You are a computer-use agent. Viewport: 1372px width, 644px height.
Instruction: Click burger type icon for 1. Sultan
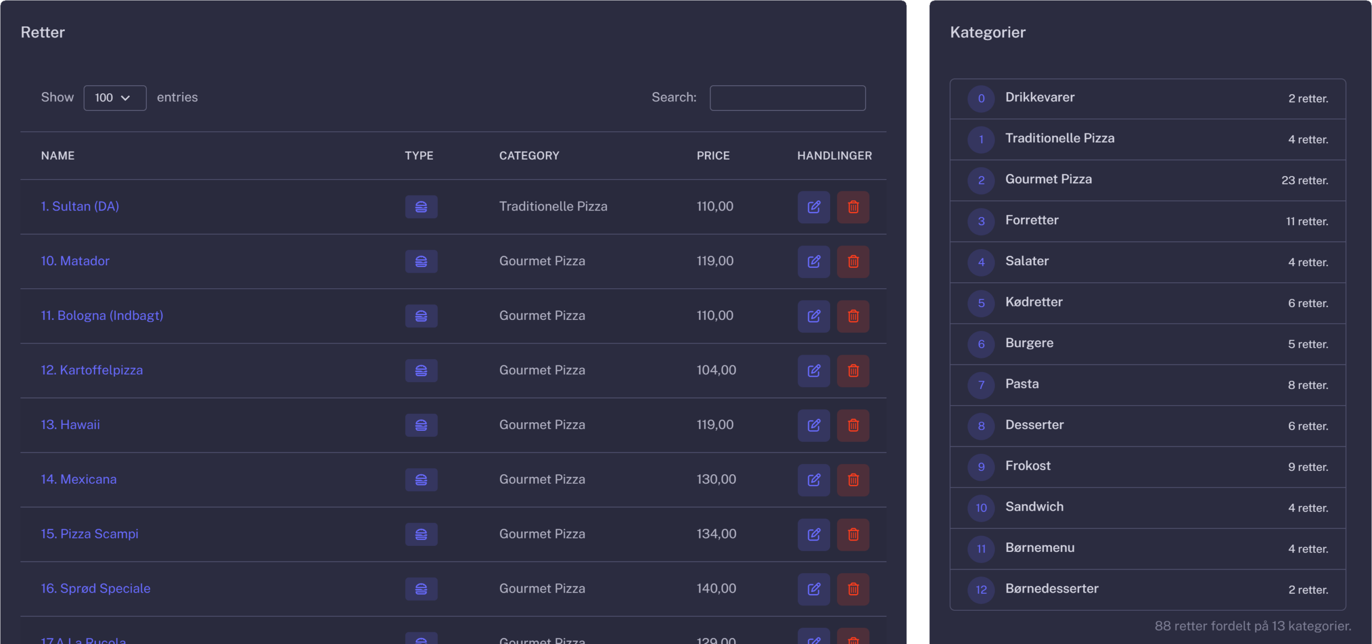coord(421,207)
